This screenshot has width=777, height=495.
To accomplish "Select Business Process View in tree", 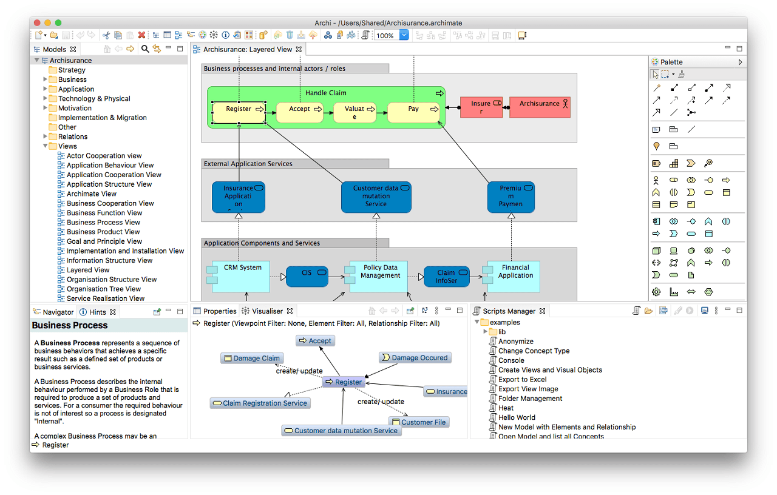I will (103, 223).
